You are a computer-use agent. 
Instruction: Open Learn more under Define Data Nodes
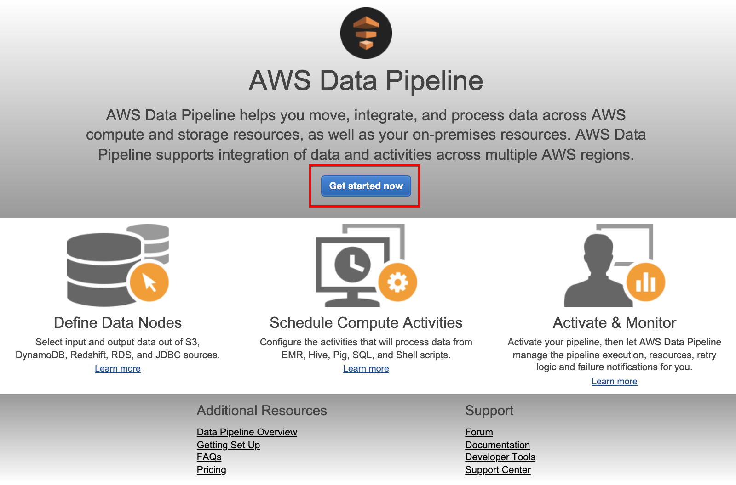coord(118,368)
